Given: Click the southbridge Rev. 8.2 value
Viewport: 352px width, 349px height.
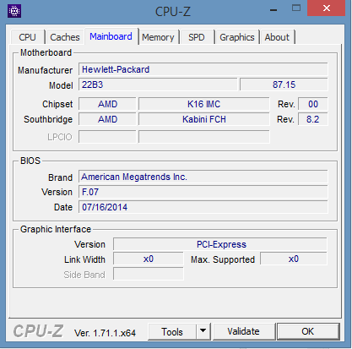Looking at the screenshot, I should click(x=313, y=119).
